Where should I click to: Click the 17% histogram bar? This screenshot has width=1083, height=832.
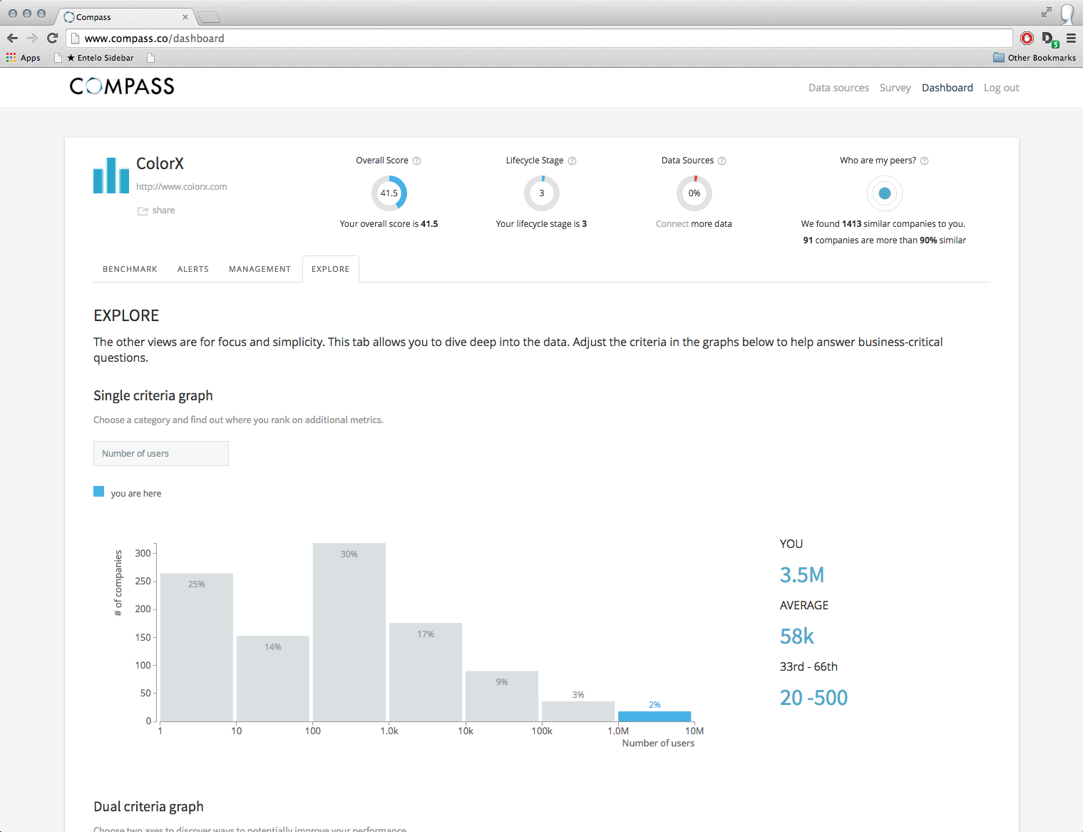pyautogui.click(x=426, y=672)
